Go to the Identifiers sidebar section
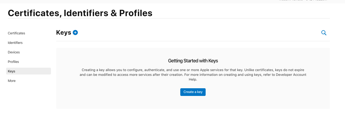The height and width of the screenshot is (116, 345). (x=15, y=43)
